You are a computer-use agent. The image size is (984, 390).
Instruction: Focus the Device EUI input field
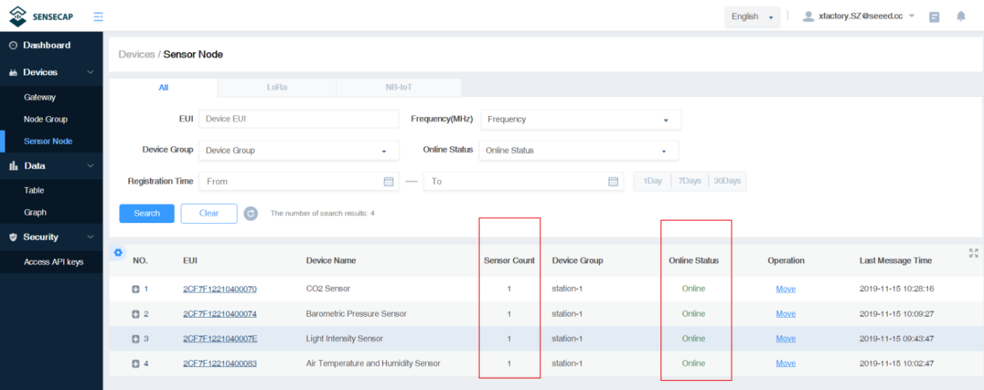pyautogui.click(x=299, y=119)
